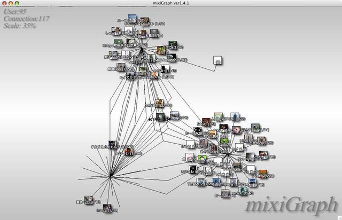Click the bright green frog thumbnail

click(x=224, y=142)
